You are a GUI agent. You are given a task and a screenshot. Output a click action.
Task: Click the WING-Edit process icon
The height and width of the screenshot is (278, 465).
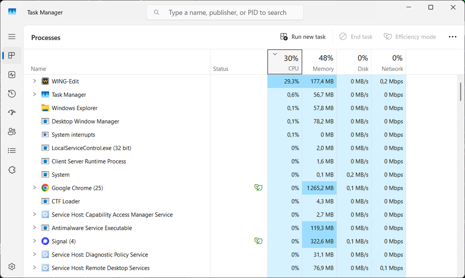tap(45, 81)
